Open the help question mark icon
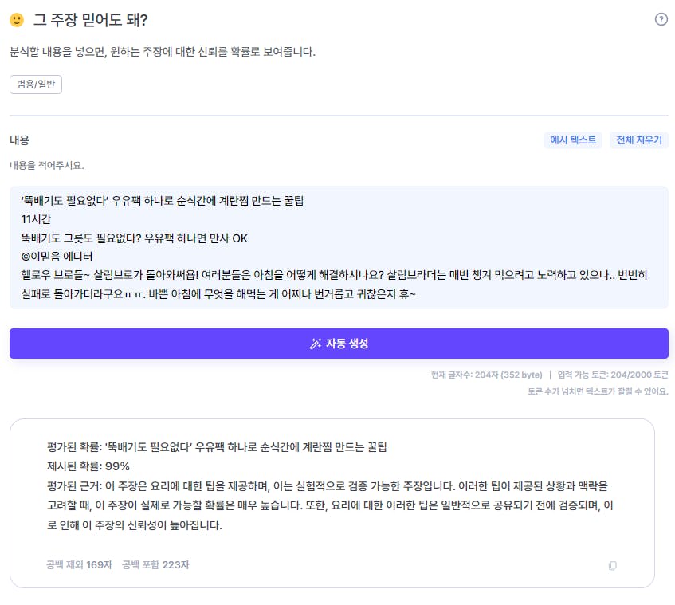This screenshot has width=675, height=605. pos(661,19)
